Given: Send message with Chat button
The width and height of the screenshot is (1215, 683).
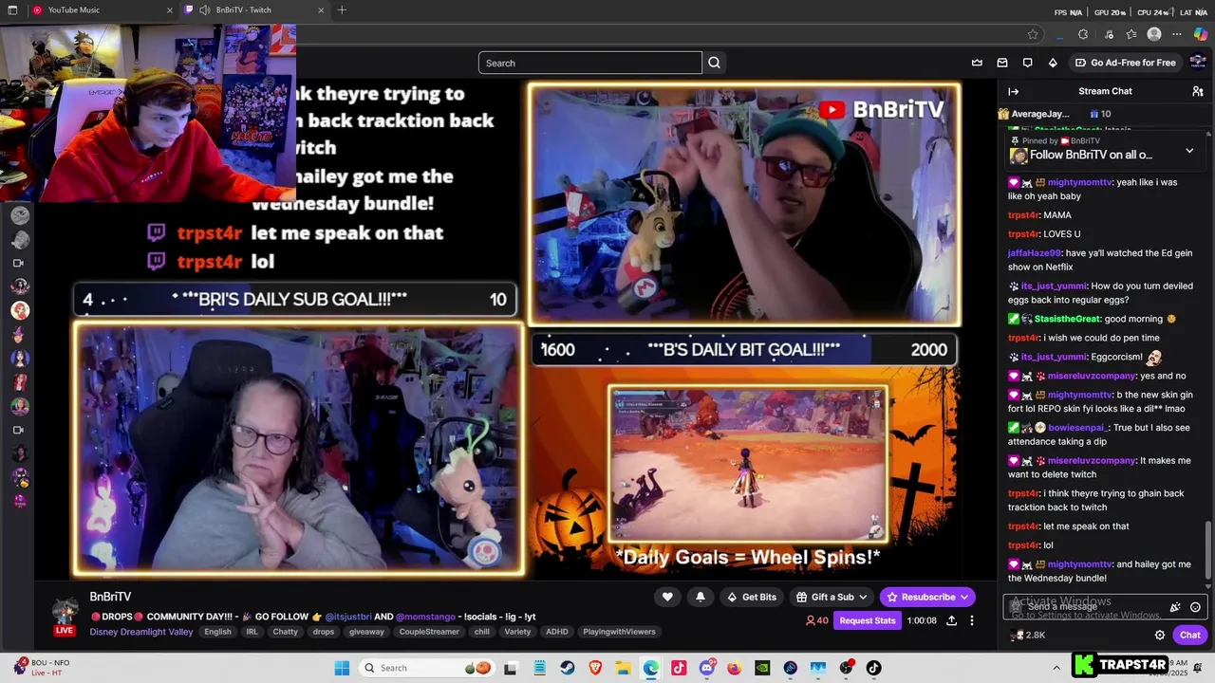Looking at the screenshot, I should [1190, 635].
